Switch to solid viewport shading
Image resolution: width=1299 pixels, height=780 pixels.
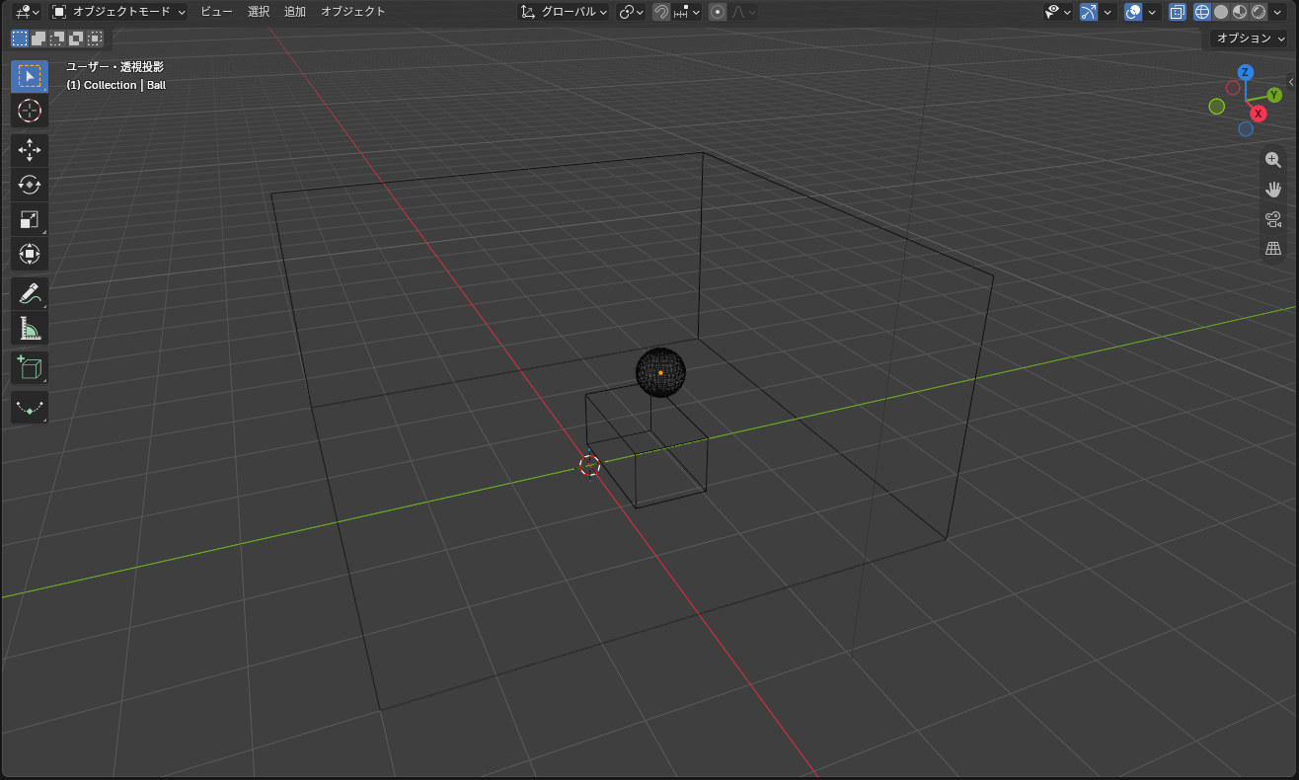point(1221,12)
